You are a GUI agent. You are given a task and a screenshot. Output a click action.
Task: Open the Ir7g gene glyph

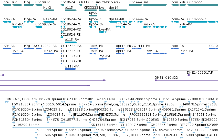click(x=29, y=5)
